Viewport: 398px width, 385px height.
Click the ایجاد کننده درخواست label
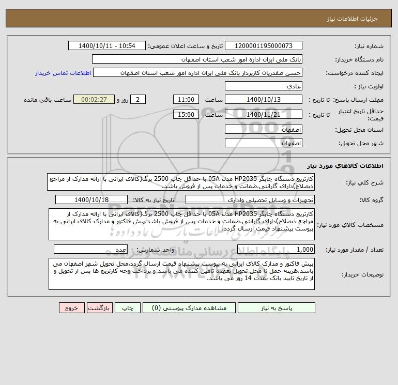(x=355, y=73)
